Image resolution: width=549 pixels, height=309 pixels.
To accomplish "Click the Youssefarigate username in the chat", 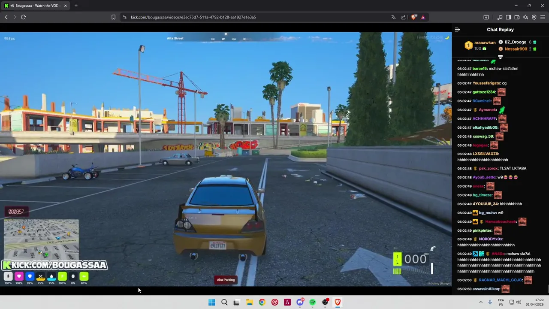I will coord(486,83).
